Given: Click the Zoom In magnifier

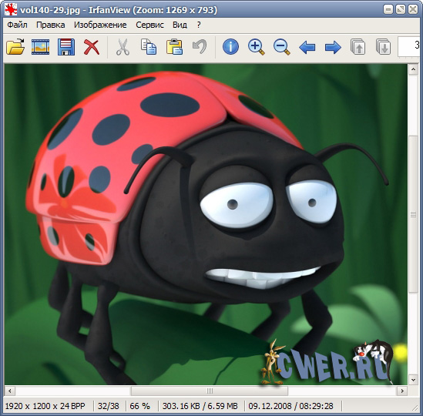Looking at the screenshot, I should 256,47.
